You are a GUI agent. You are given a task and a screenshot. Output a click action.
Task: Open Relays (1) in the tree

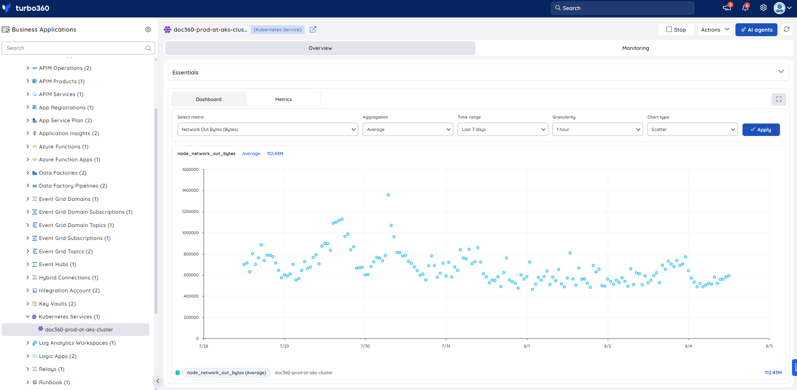click(52, 369)
